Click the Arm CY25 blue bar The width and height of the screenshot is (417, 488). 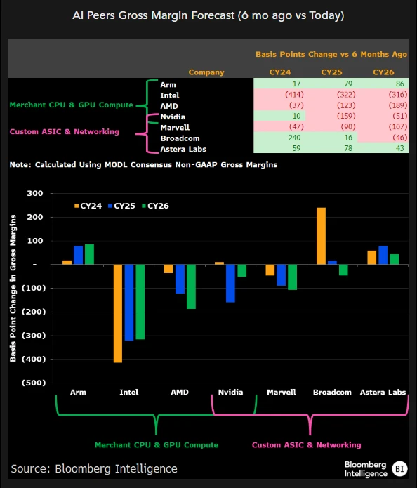(79, 255)
